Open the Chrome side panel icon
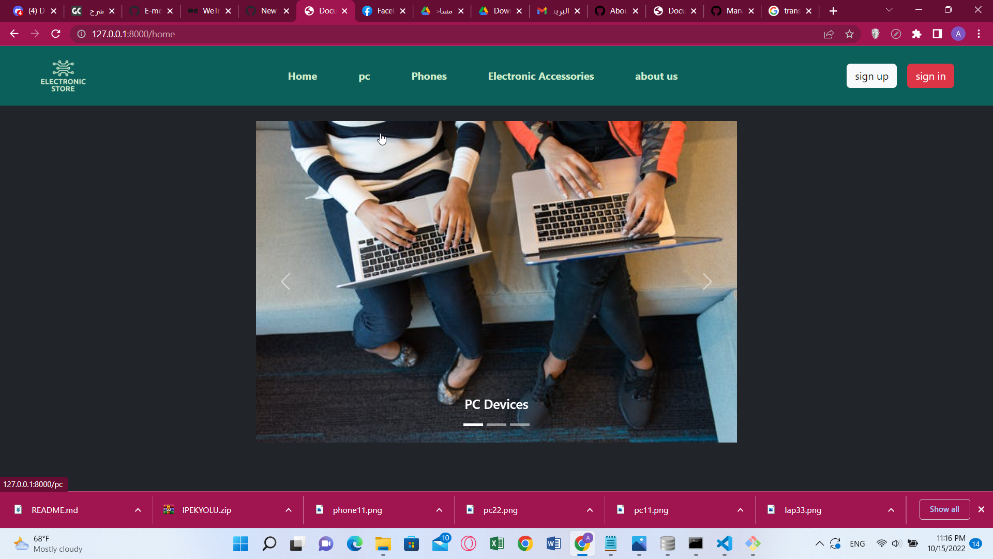The height and width of the screenshot is (559, 993). point(937,34)
